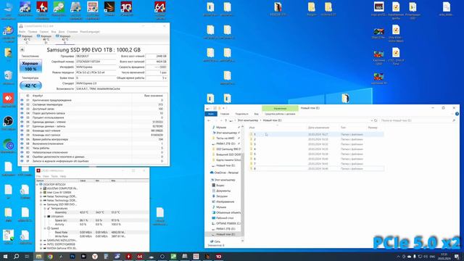Viewport: 464px width, 261px height.
Task: Open the Файл menu in CrystalDiskInfo
Action: click(x=22, y=31)
